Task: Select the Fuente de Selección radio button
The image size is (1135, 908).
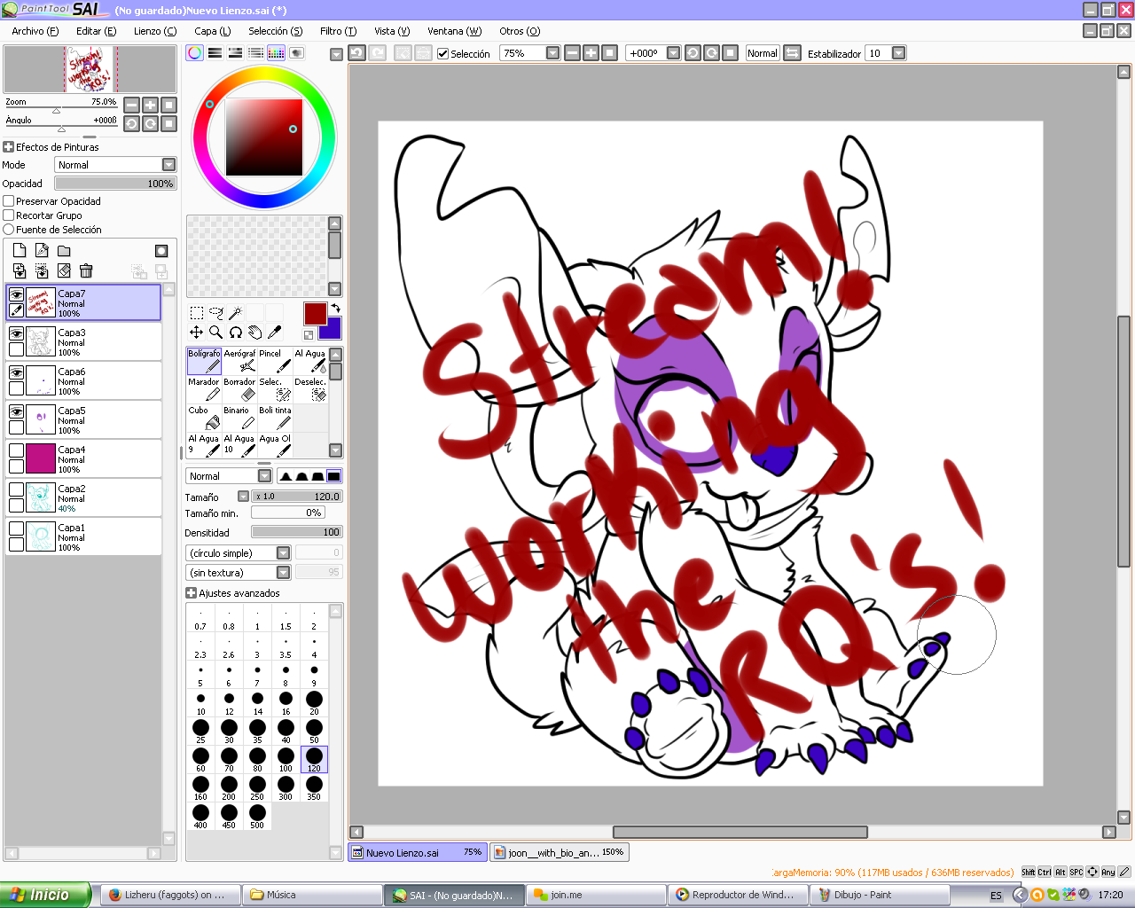Action: click(x=9, y=230)
